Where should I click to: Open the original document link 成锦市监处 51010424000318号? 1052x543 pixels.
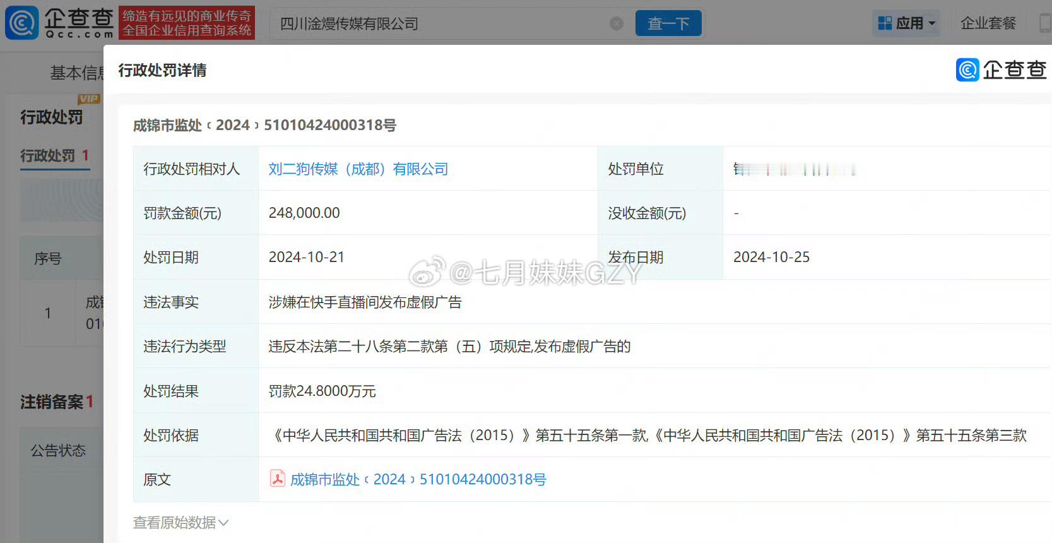pos(418,479)
